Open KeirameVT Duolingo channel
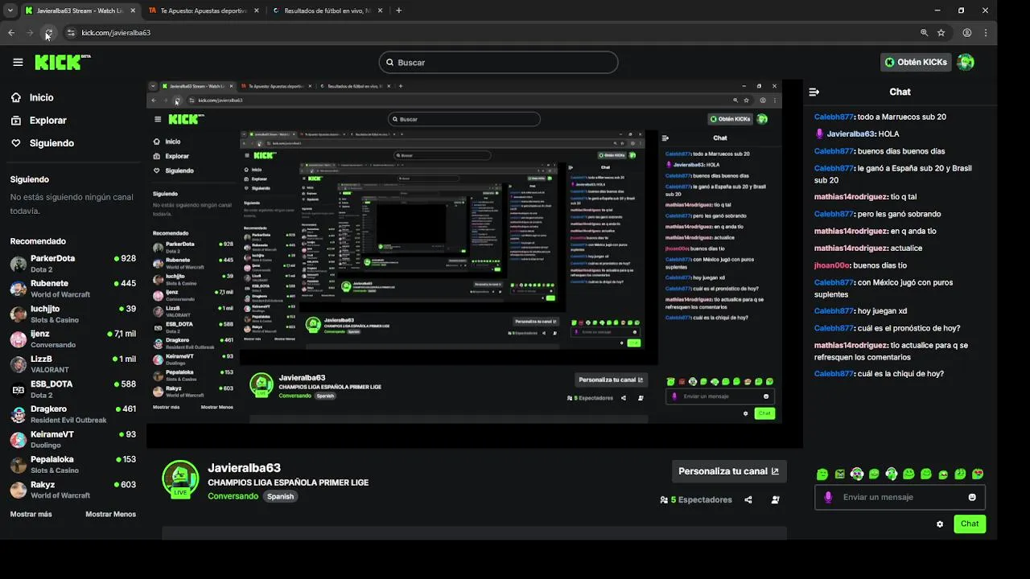Viewport: 1030px width, 579px height. coord(72,439)
